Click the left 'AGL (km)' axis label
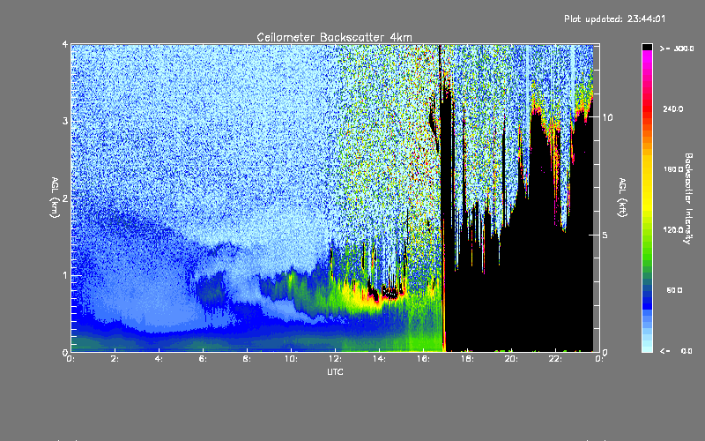The image size is (705, 441). (x=55, y=198)
